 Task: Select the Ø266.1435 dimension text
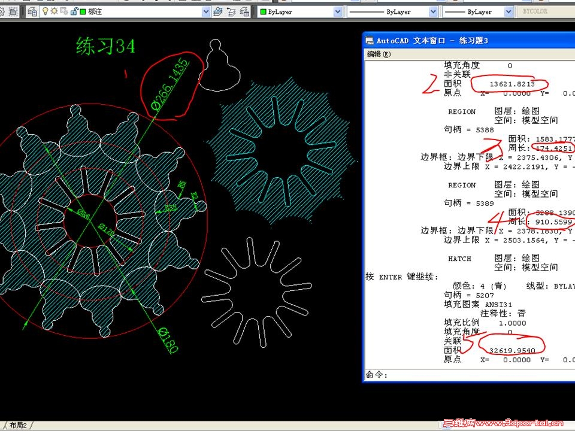[x=170, y=84]
